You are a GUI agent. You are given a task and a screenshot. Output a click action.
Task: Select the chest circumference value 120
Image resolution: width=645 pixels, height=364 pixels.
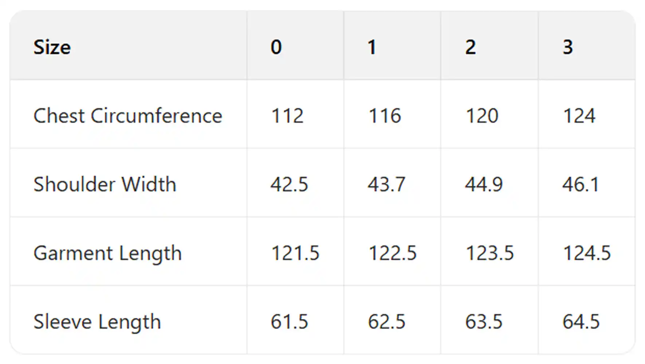click(482, 116)
